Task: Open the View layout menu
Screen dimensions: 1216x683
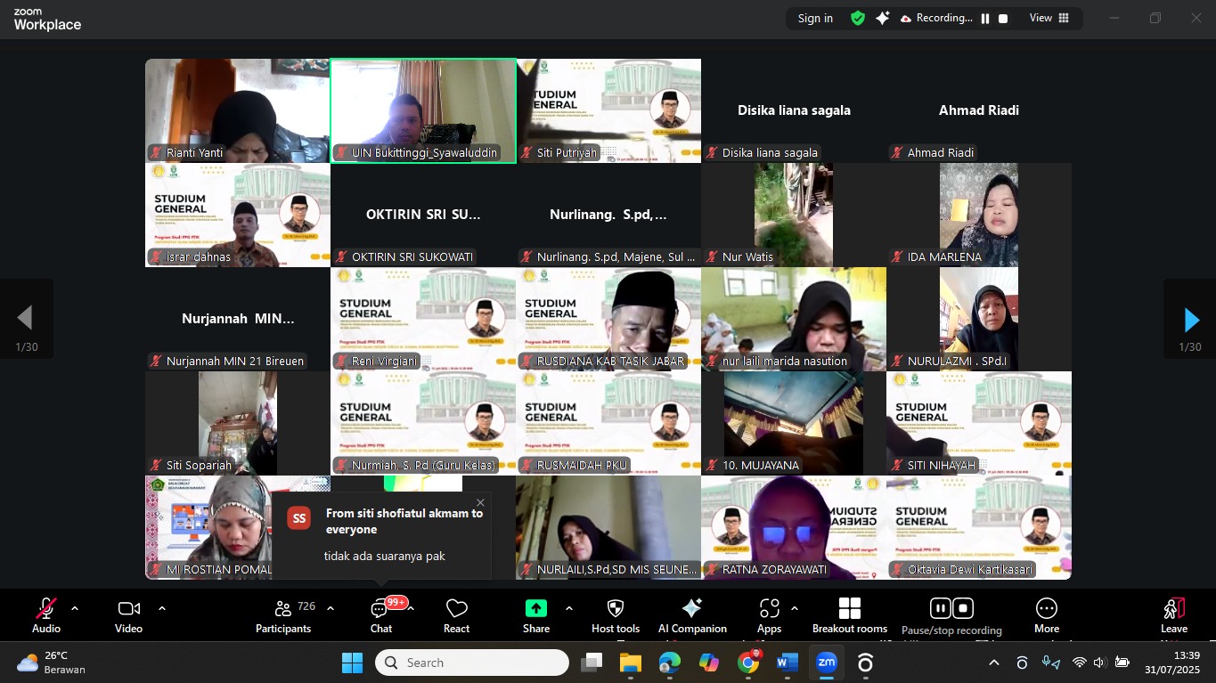Action: point(1049,18)
